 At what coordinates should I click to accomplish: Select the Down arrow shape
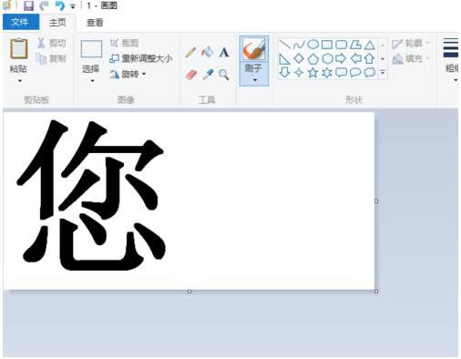(x=284, y=73)
